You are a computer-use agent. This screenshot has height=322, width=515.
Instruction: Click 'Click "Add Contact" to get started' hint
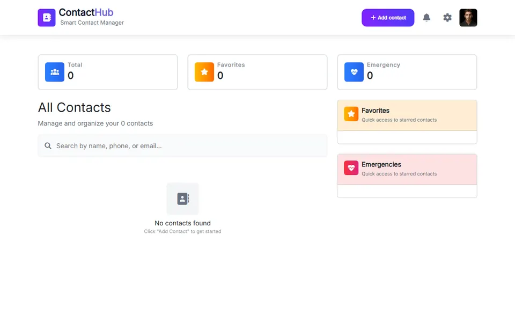182,231
